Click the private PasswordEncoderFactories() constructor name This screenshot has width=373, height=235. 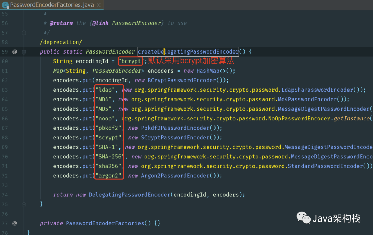pos(105,223)
